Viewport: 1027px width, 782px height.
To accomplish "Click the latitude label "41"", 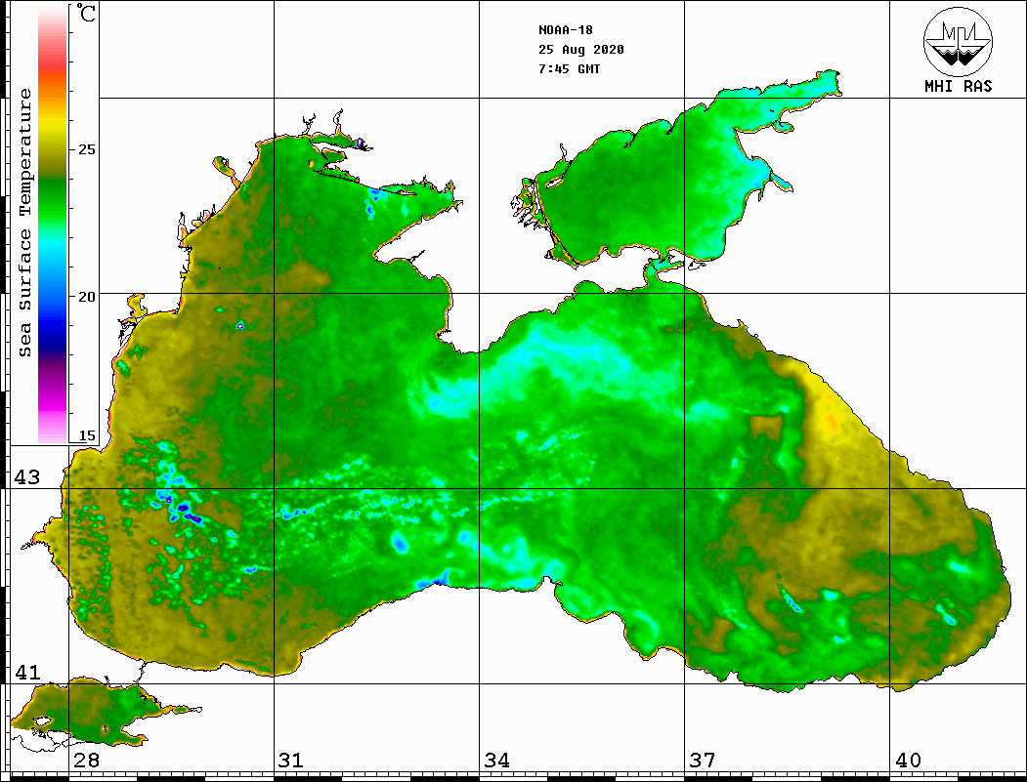I will (27, 672).
